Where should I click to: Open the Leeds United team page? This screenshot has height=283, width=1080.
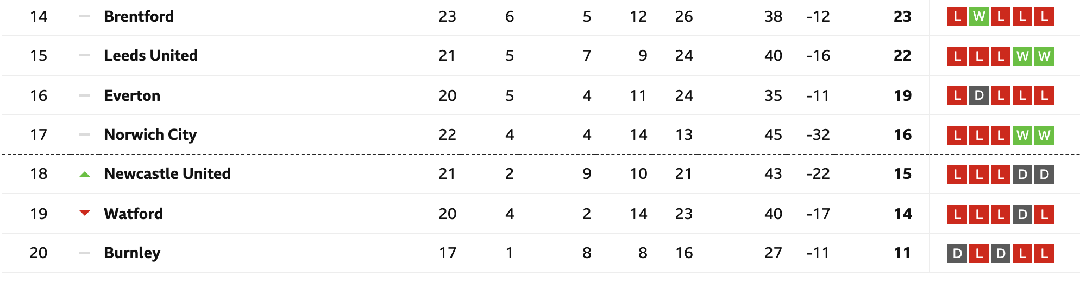(x=151, y=55)
